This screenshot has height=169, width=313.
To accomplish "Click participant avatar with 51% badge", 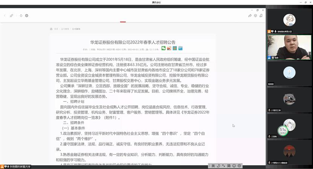I will [x=289, y=126].
